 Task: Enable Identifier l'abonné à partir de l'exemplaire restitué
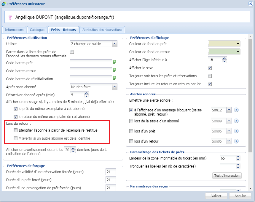tap(16, 130)
